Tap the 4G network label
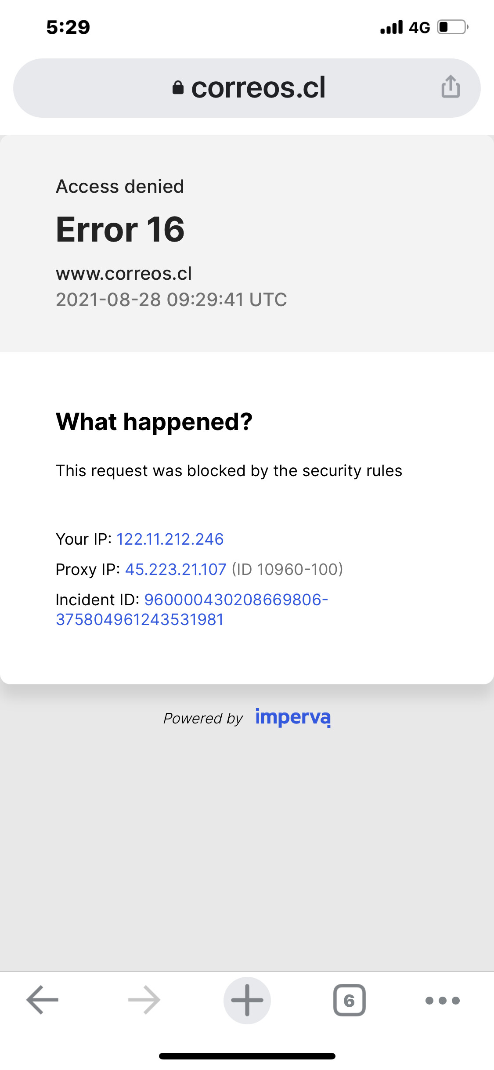The height and width of the screenshot is (1070, 494). pos(419,28)
